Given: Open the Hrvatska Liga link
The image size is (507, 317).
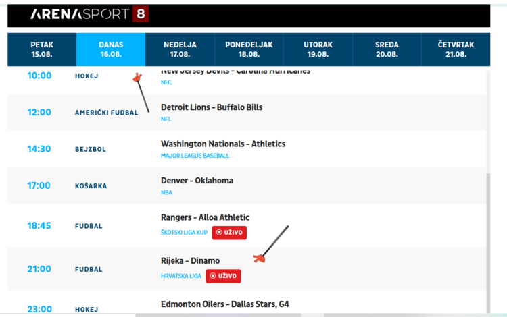Looking at the screenshot, I should [x=181, y=276].
